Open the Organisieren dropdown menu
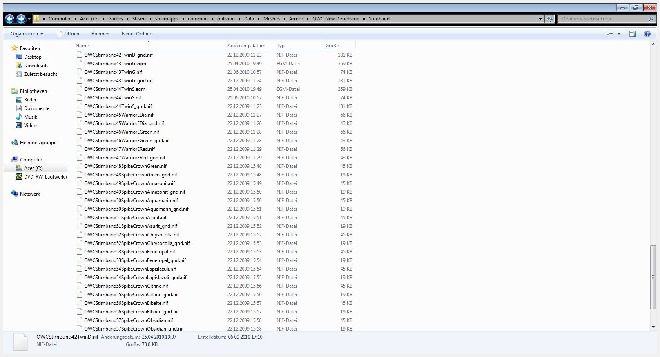The image size is (660, 357). point(27,34)
